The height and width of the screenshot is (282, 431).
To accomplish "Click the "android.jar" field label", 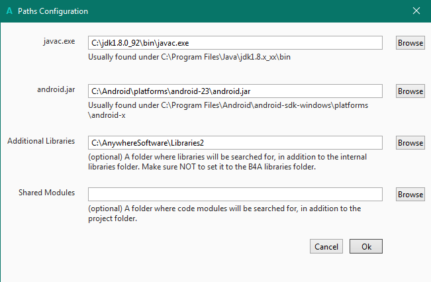I will [x=57, y=89].
